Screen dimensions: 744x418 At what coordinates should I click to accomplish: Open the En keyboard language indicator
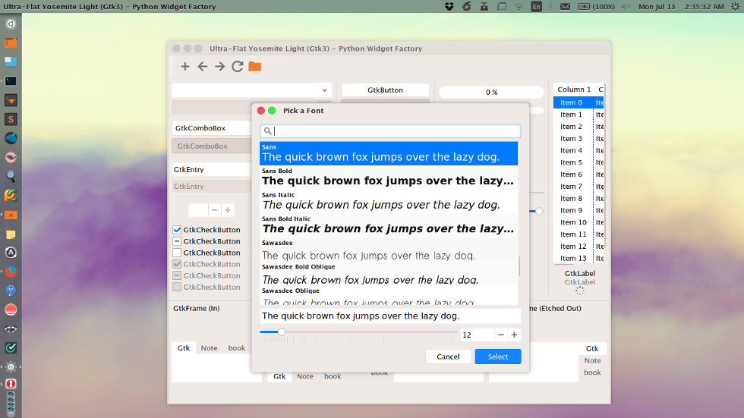point(536,7)
